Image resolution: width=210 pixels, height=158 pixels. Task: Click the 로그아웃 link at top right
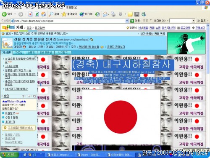coord(185,28)
